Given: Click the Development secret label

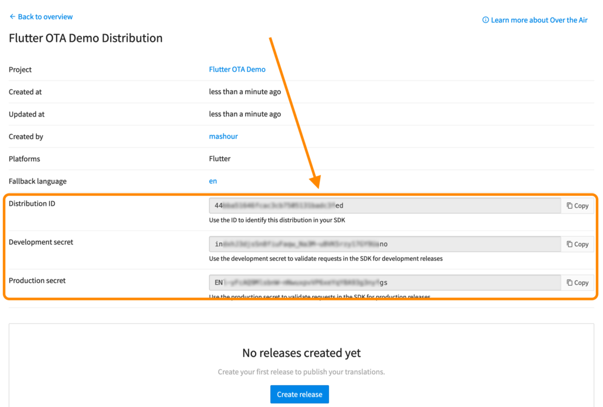Looking at the screenshot, I should point(41,242).
